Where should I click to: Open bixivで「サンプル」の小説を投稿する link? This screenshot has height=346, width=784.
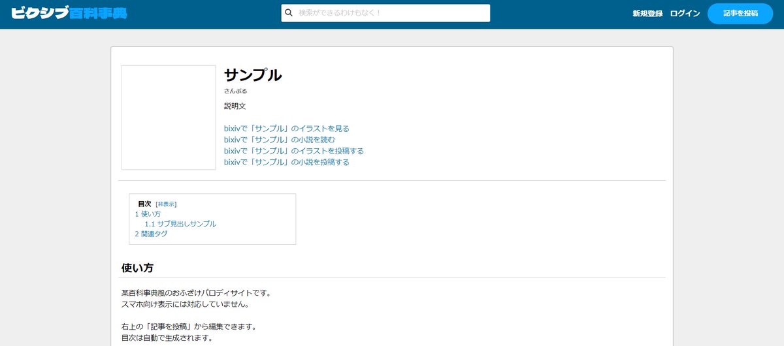pos(287,162)
